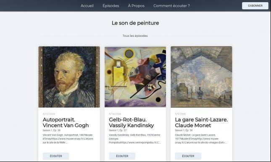Open the Kandinsky Gelb-Rot-Blau painting thumbnail
The width and height of the screenshot is (271, 162).
pyautogui.click(x=135, y=77)
